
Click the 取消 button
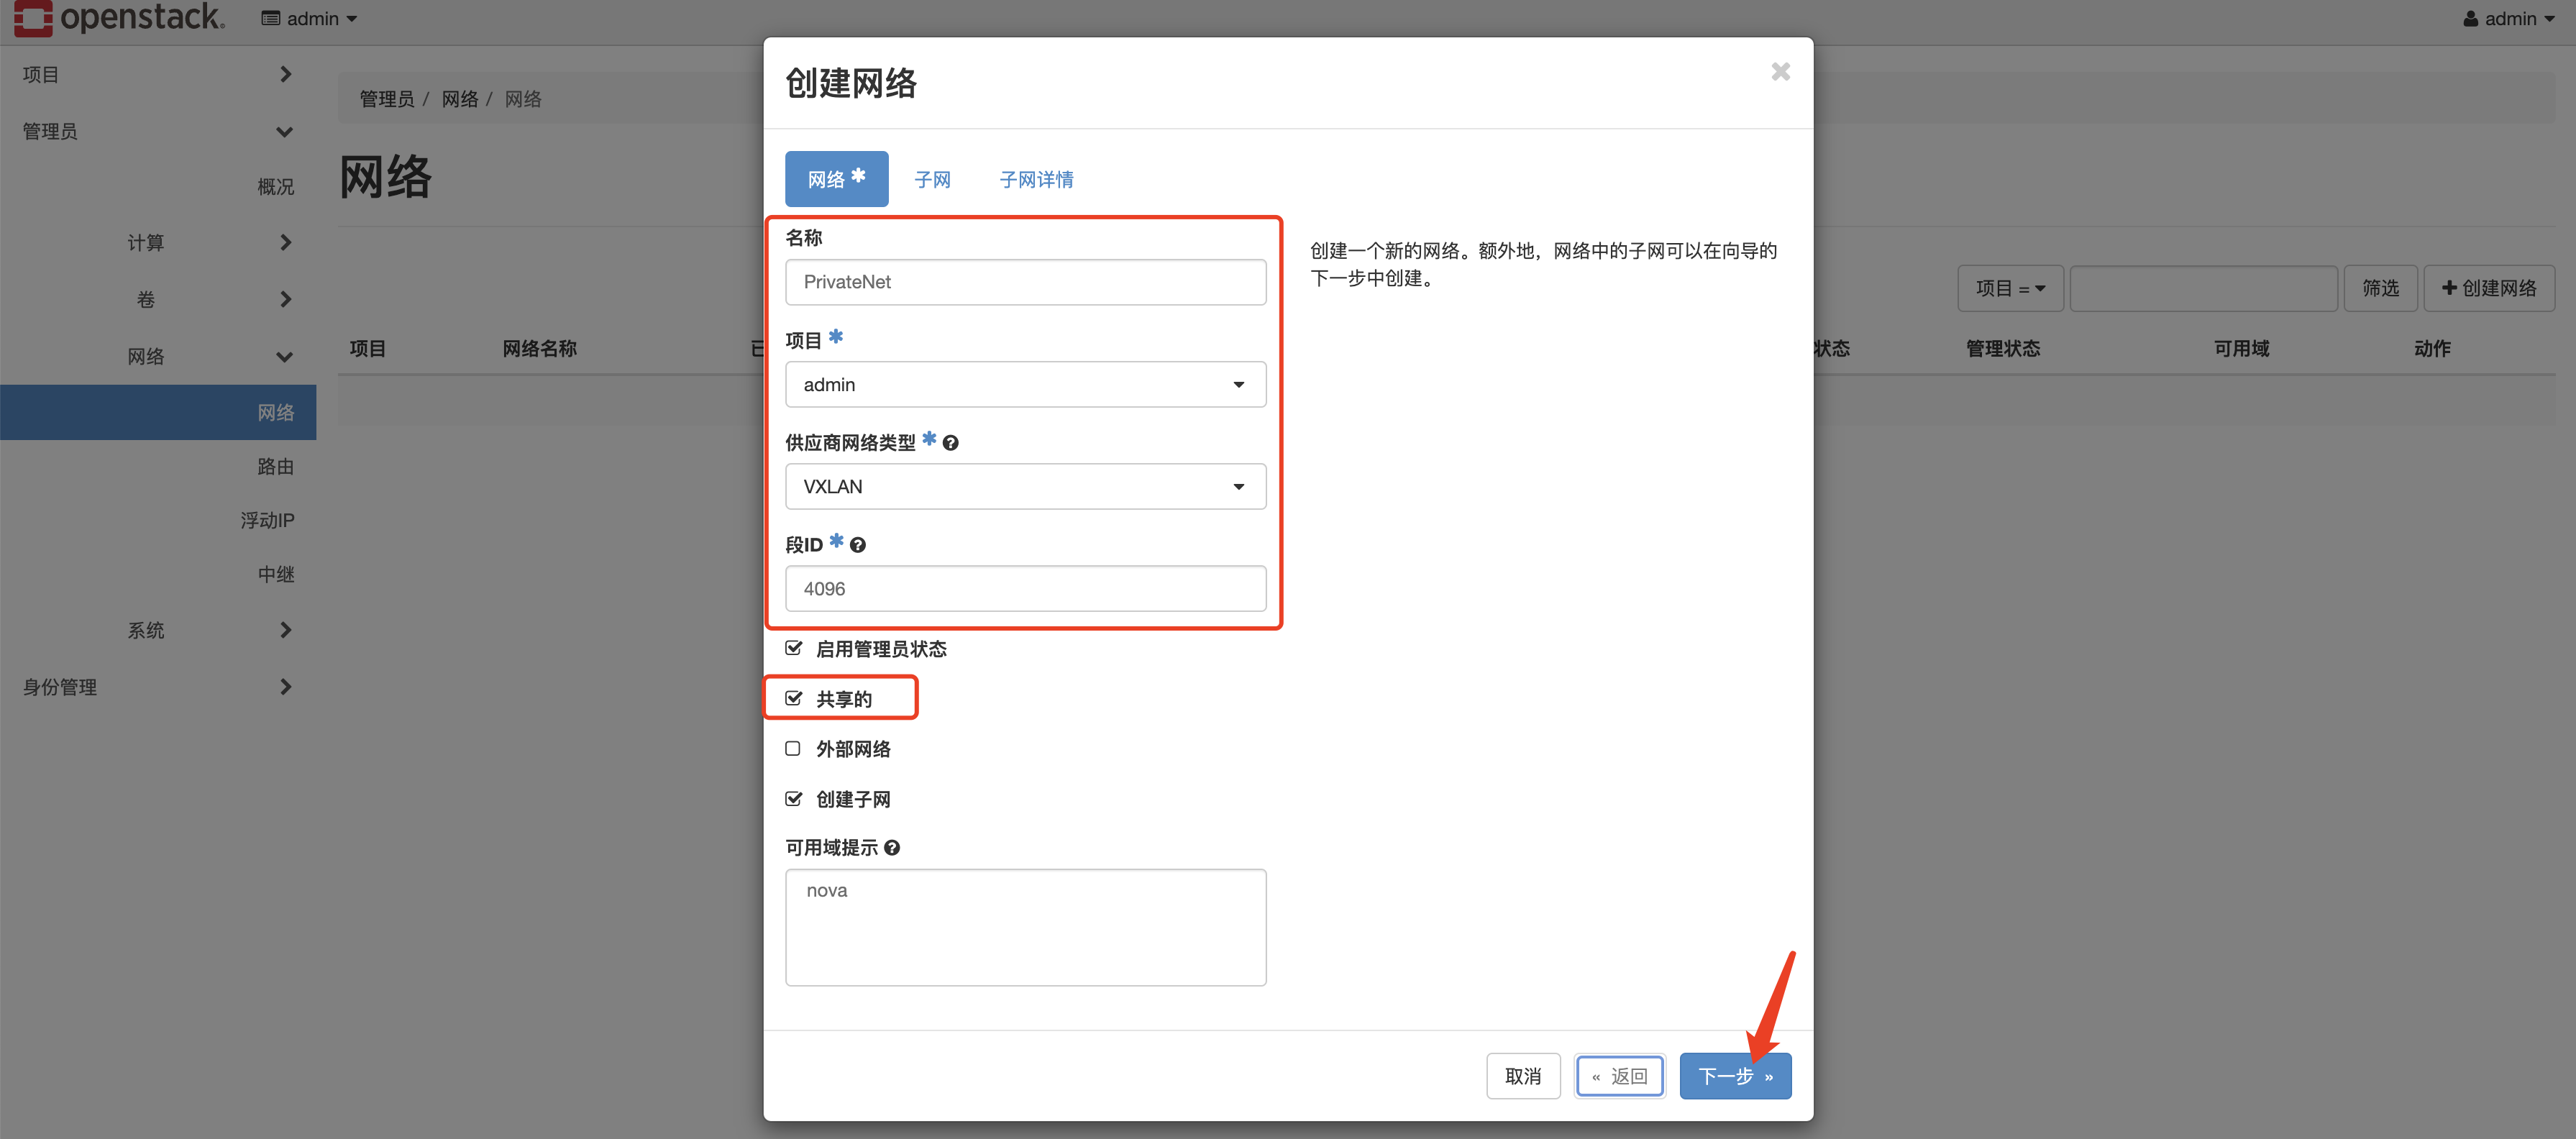tap(1523, 1076)
